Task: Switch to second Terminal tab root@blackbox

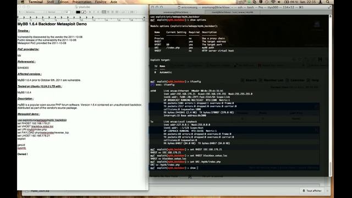Action: pos(232,12)
